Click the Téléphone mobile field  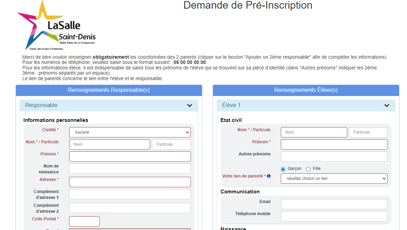(x=334, y=216)
